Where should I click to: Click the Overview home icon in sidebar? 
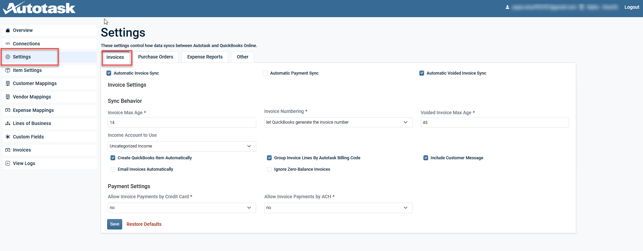tap(8, 30)
